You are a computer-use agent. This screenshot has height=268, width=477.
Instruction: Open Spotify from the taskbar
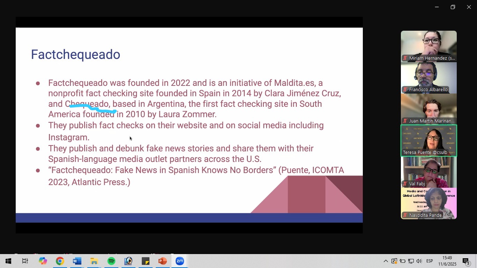[111, 261]
